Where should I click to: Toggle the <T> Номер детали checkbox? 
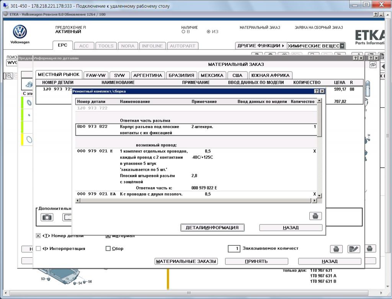click(38, 236)
